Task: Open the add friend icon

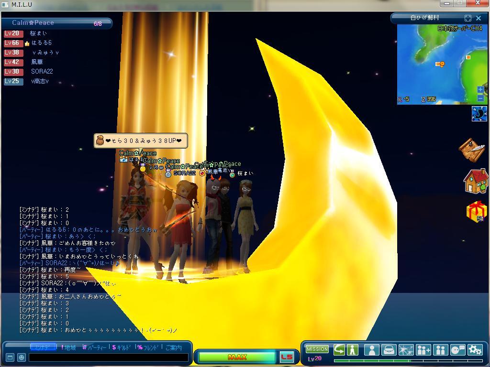Action: (423, 350)
